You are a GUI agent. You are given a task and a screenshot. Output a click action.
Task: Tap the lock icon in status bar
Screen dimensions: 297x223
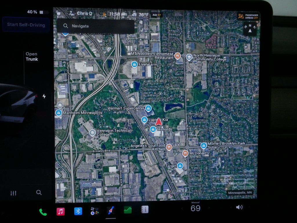point(58,13)
